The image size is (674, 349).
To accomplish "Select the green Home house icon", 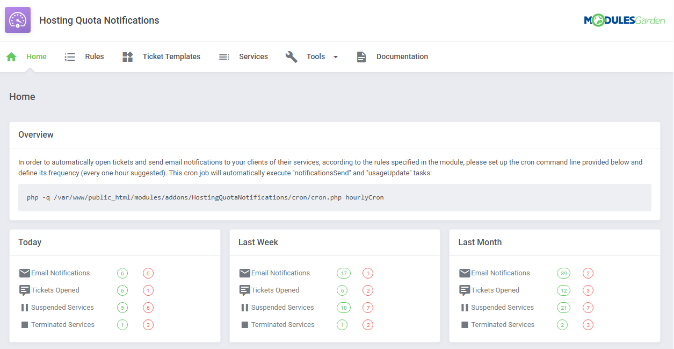I will click(11, 56).
